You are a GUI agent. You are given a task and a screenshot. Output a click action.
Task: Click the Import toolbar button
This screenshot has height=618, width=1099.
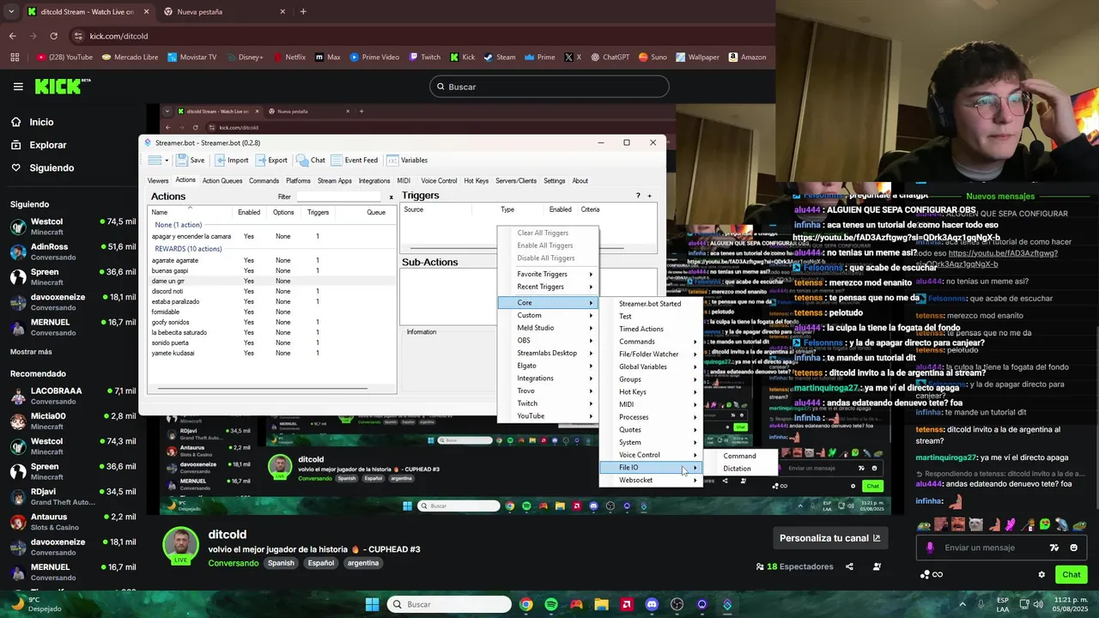click(x=232, y=160)
